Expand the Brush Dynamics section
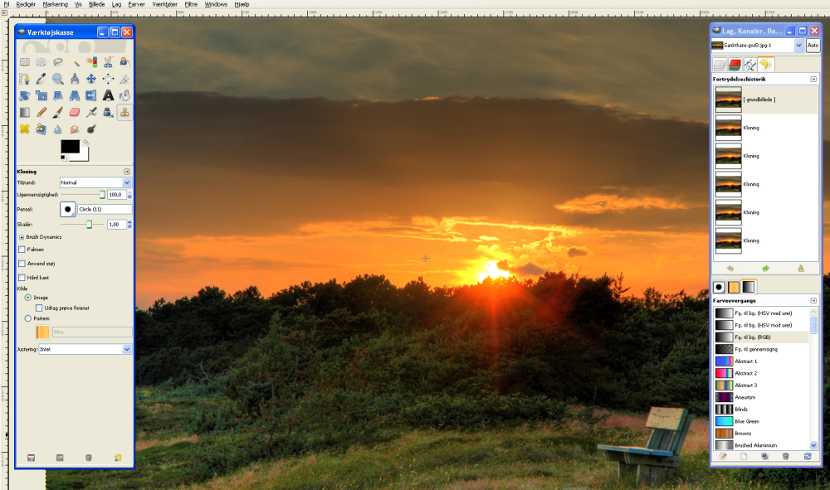The image size is (830, 490). (21, 237)
